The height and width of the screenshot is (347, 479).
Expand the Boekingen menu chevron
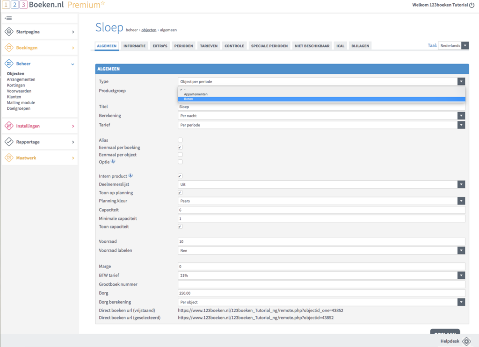click(x=73, y=48)
